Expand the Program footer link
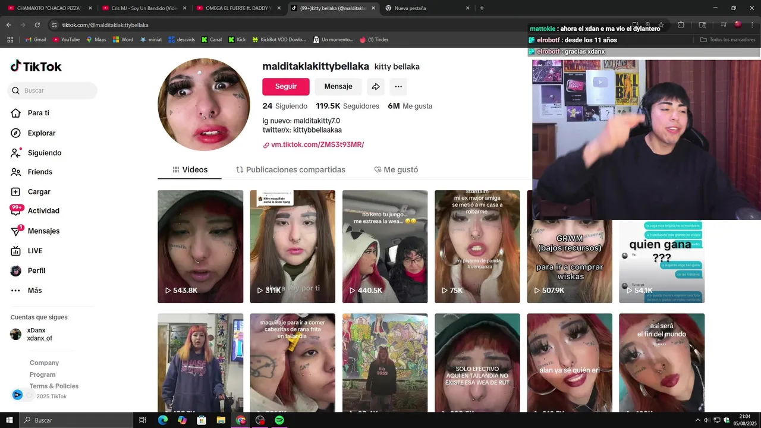Screen dimensions: 761x428 pyautogui.click(x=42, y=374)
